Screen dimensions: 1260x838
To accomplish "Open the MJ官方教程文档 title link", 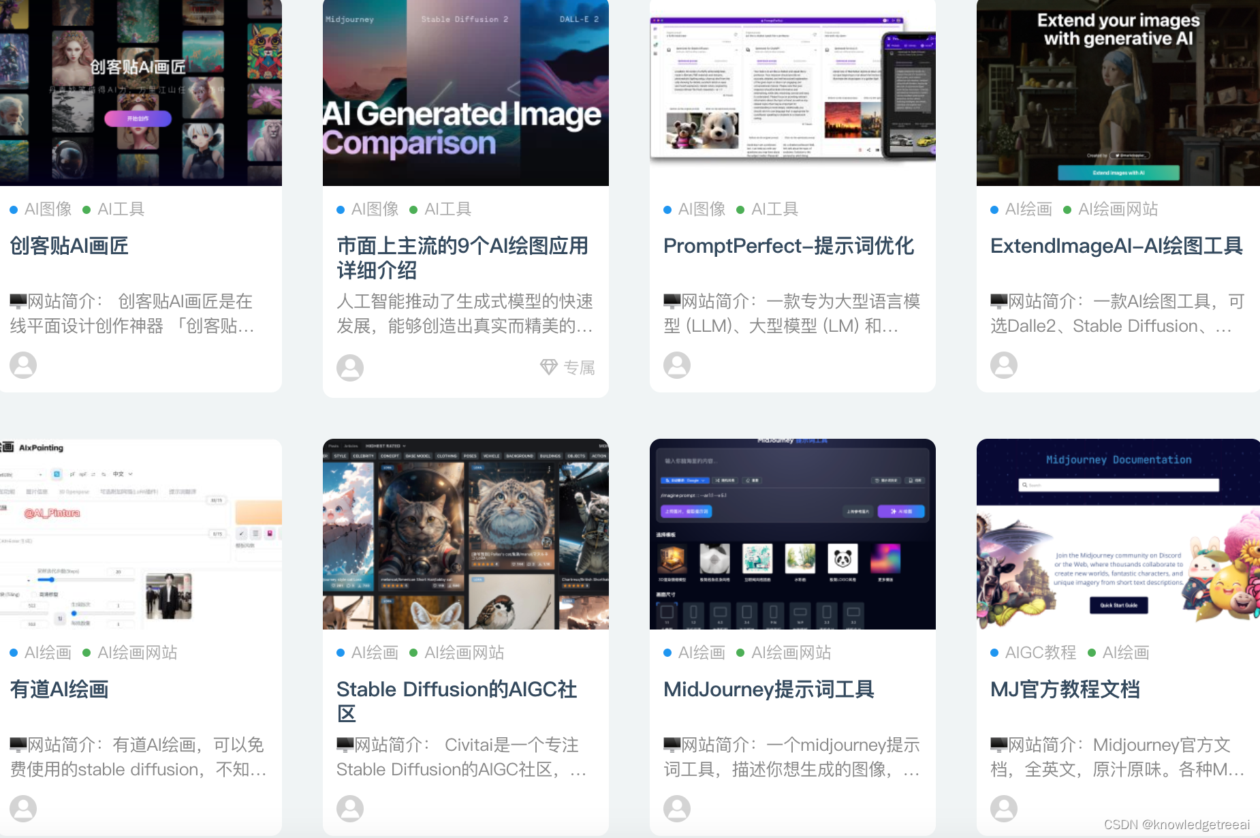I will 1065,689.
